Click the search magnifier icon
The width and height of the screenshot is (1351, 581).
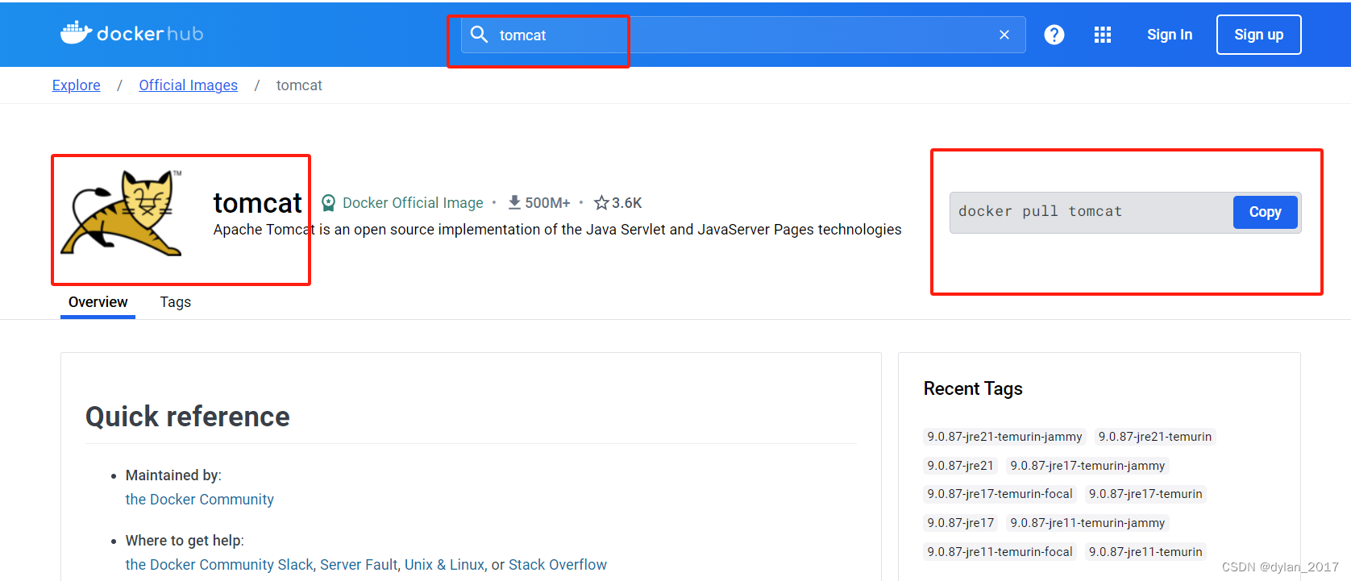(x=479, y=35)
